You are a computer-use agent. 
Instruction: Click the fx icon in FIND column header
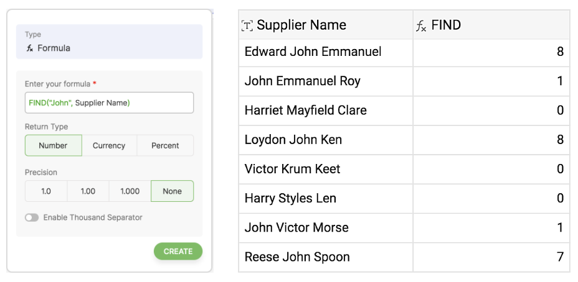pos(421,25)
